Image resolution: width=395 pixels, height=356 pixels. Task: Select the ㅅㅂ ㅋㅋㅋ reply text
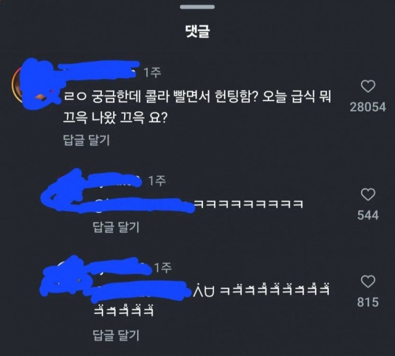211,300
